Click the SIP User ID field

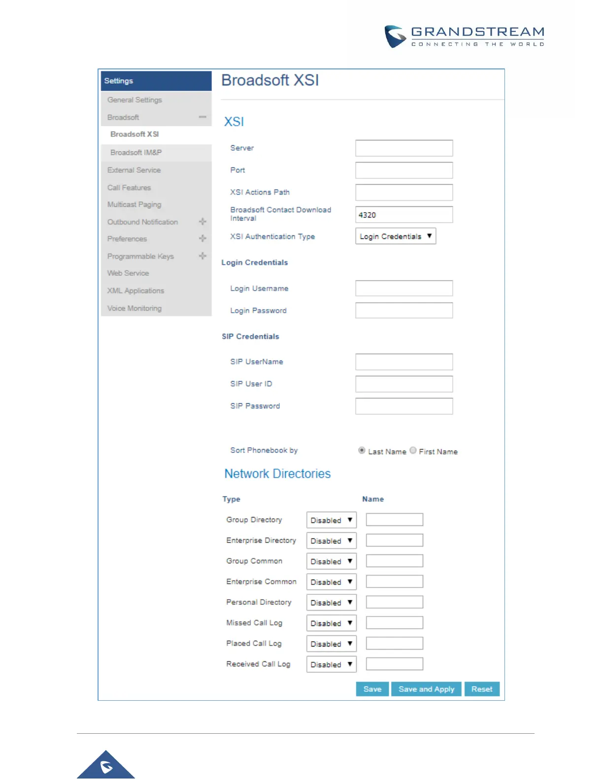404,384
